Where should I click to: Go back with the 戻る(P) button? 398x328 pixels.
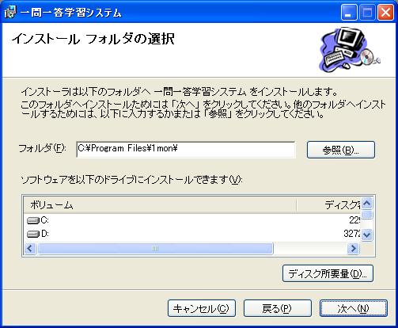pyautogui.click(x=278, y=308)
